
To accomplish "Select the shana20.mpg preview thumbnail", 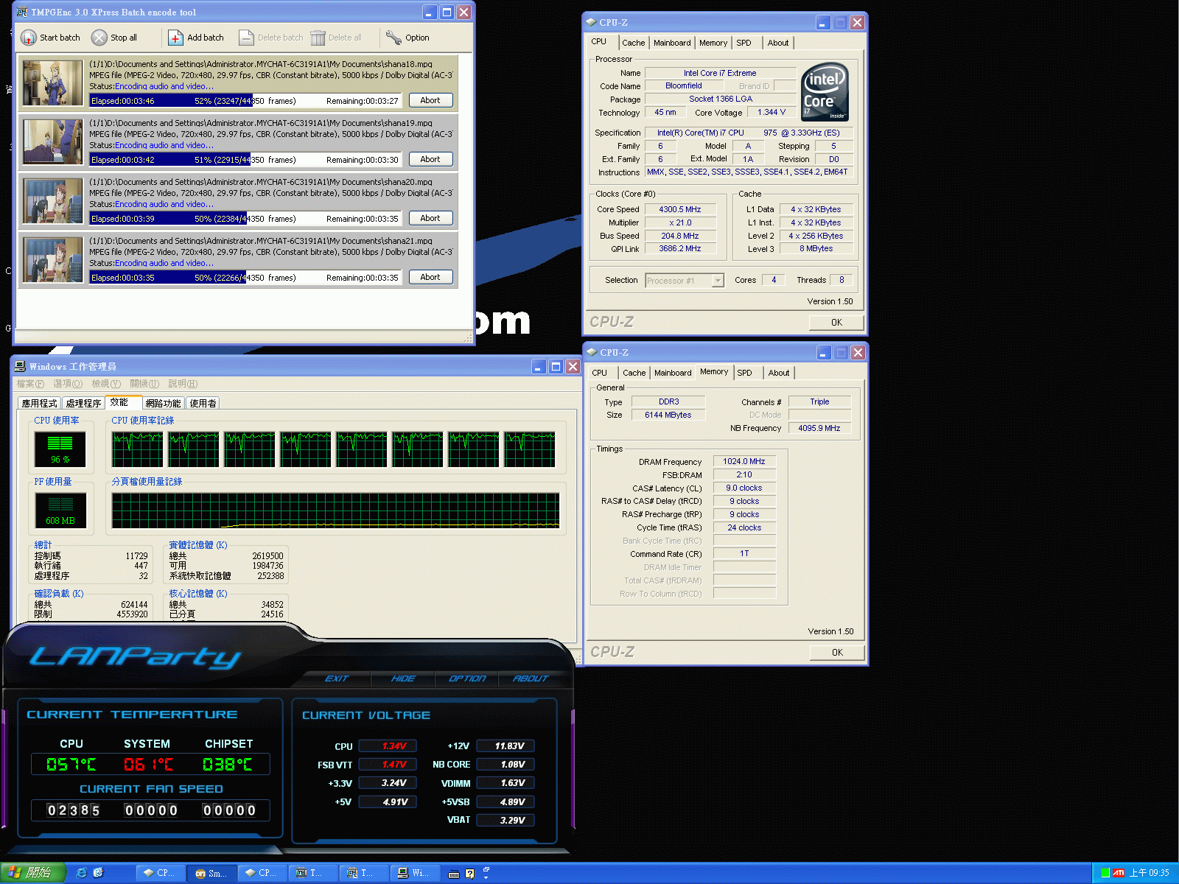I will pyautogui.click(x=53, y=201).
